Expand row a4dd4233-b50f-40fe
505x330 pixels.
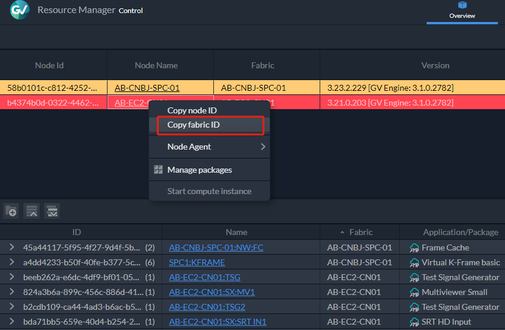click(x=12, y=262)
